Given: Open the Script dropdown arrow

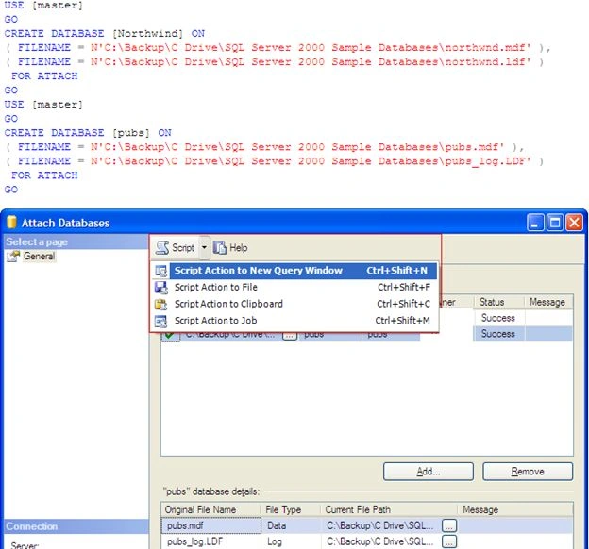Looking at the screenshot, I should point(204,248).
